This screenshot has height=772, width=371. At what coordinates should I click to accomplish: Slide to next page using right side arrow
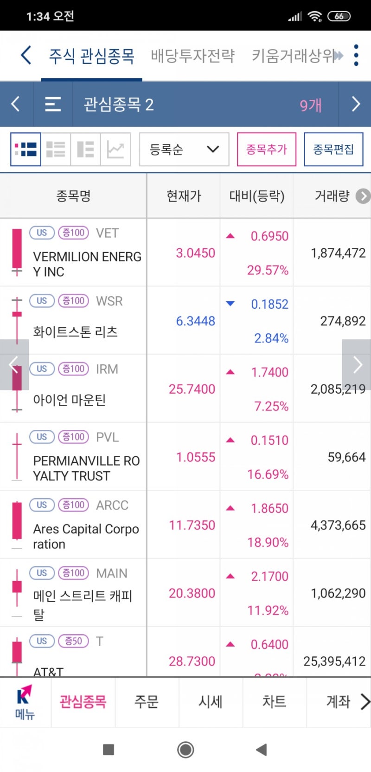(357, 365)
